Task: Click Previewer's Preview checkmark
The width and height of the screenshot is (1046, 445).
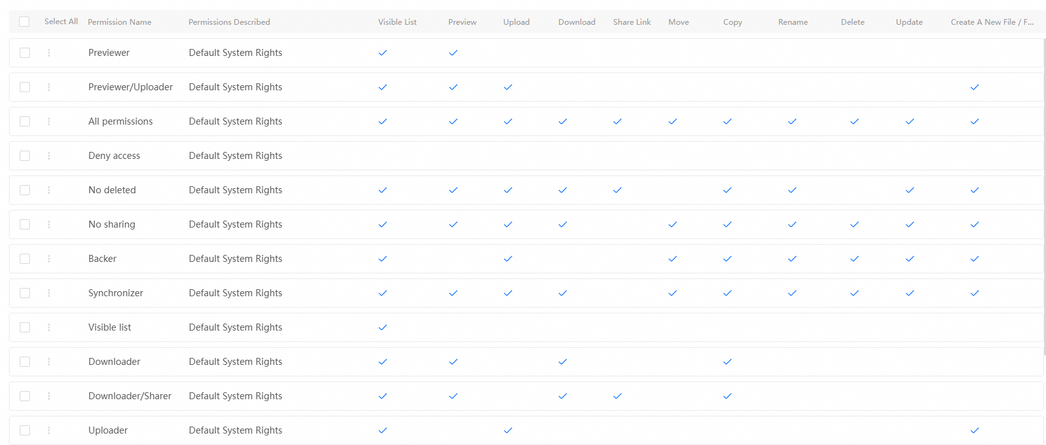Action: 453,53
